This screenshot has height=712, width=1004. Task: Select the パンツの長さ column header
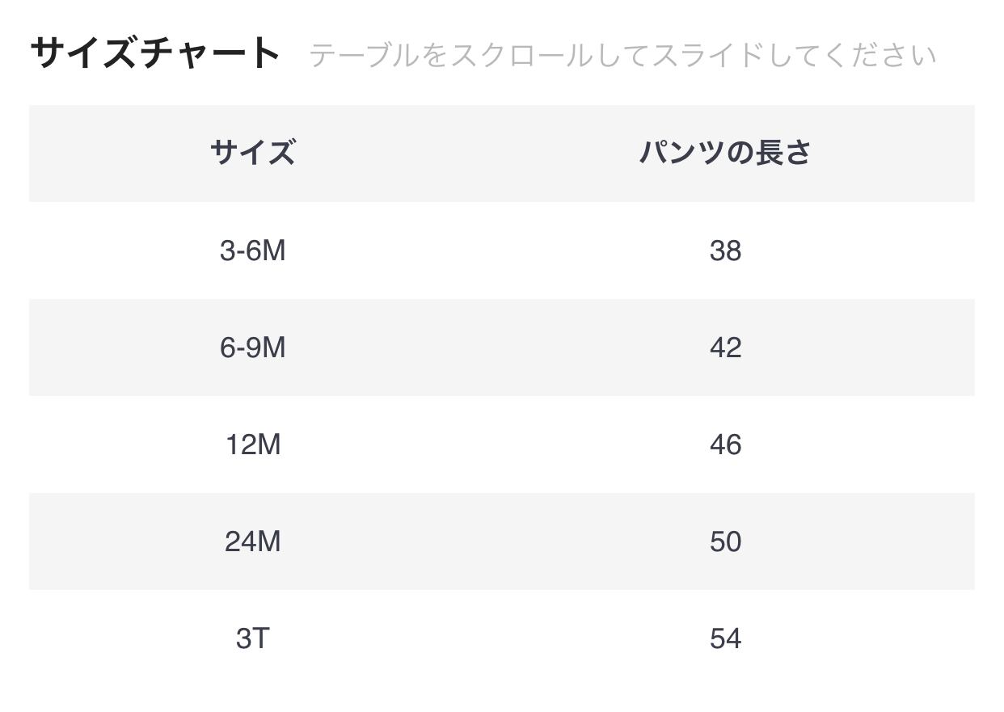point(725,153)
